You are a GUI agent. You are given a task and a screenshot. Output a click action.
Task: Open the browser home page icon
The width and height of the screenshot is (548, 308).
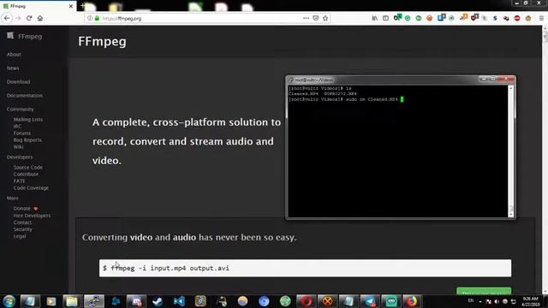(40, 18)
